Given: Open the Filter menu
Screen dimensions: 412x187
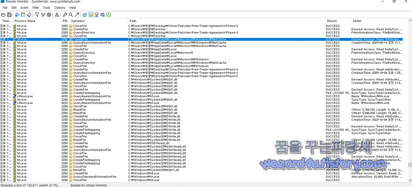Looking at the screenshot, I should click(36, 8).
